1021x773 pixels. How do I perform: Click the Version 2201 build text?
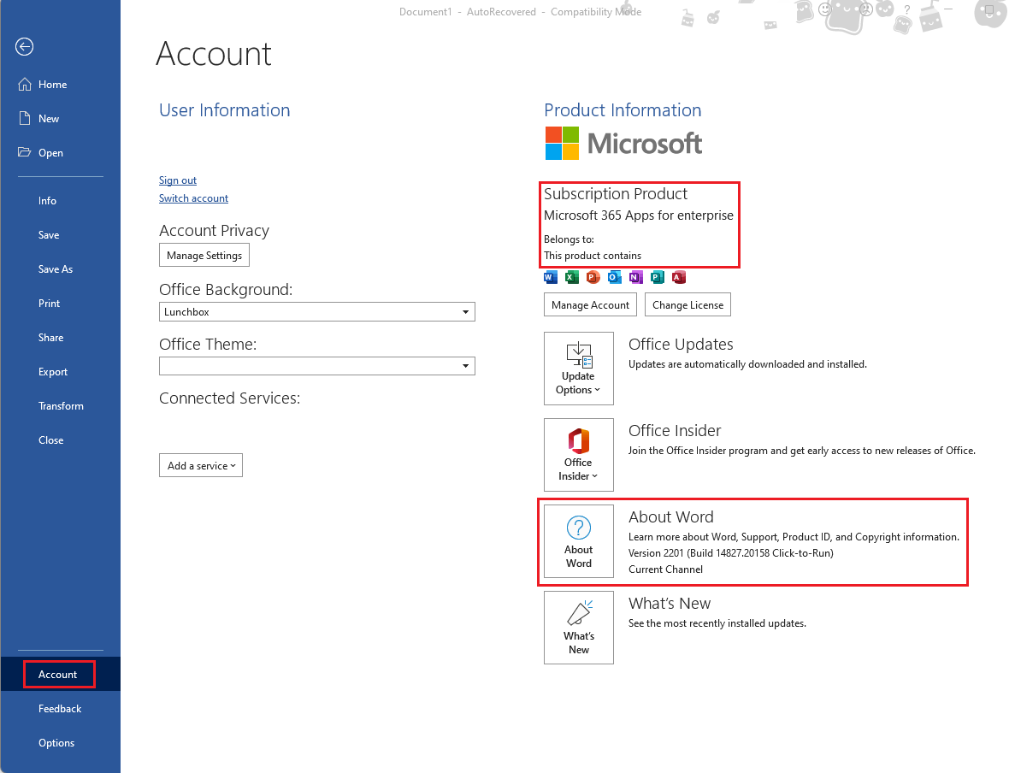[730, 553]
